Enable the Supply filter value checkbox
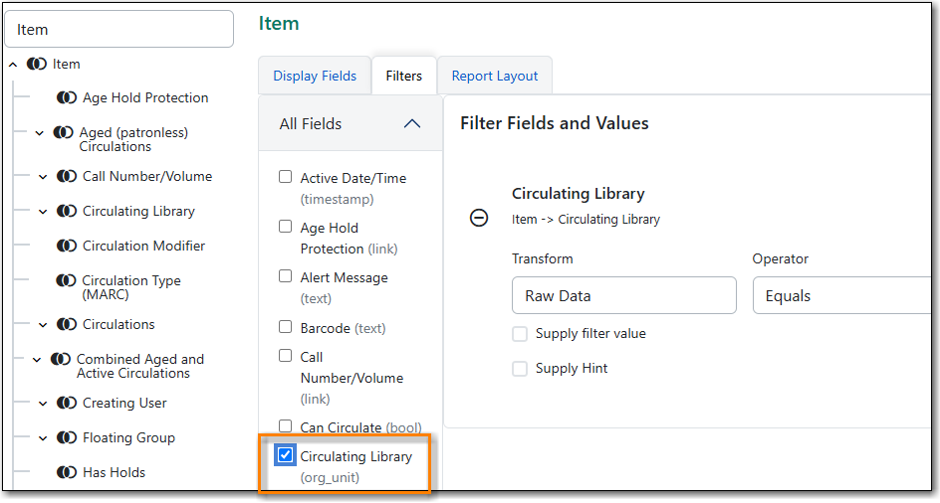Viewport: 940px width, 503px height. click(520, 334)
